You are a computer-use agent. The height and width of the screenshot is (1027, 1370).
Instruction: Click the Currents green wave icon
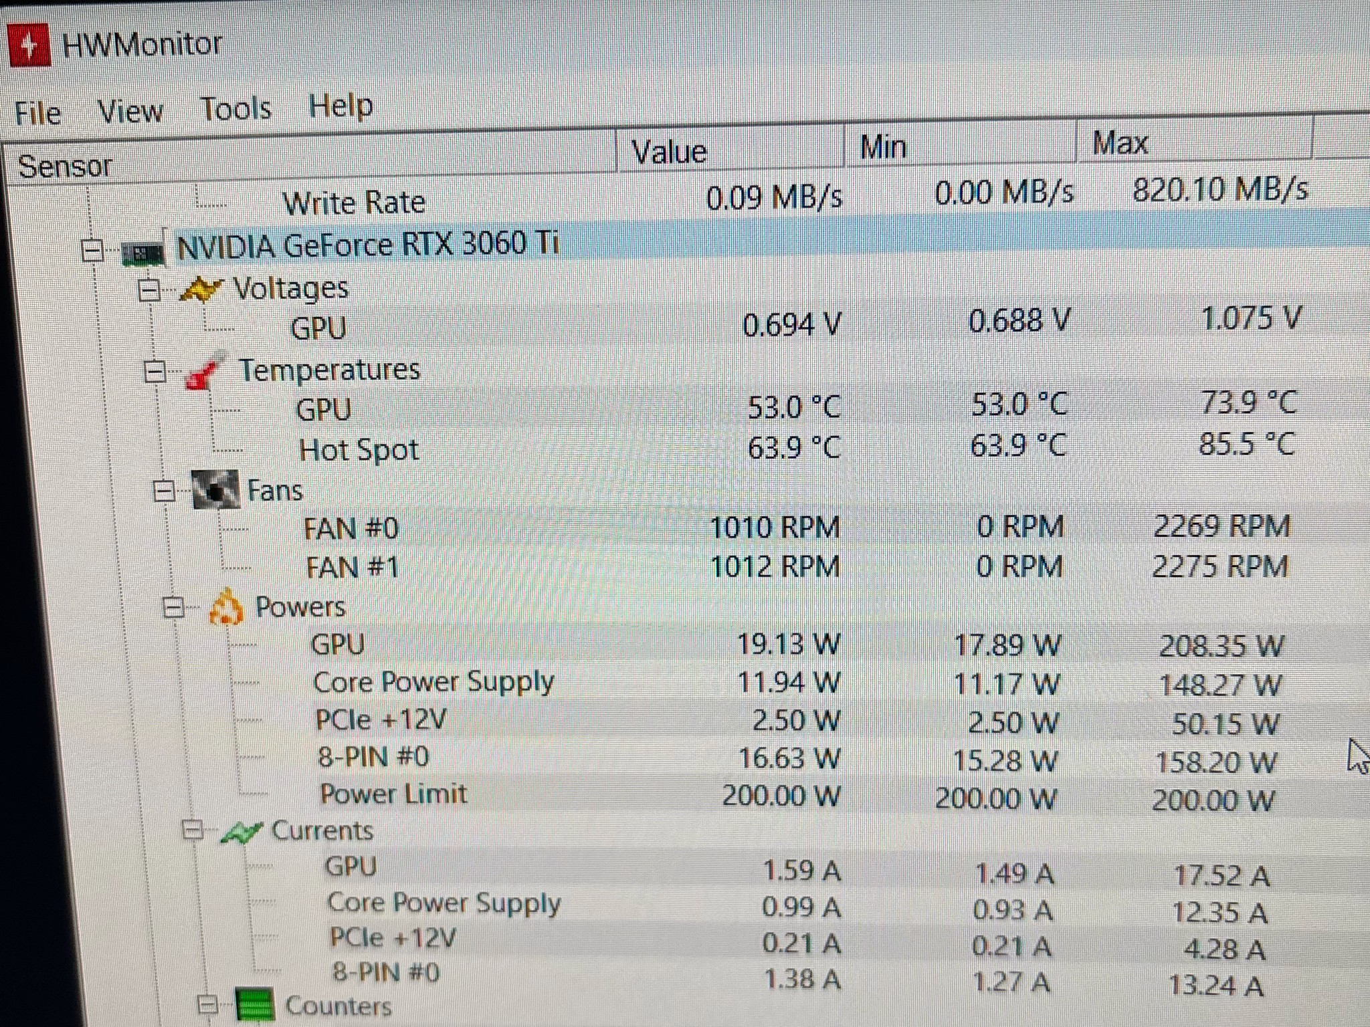[x=241, y=832]
